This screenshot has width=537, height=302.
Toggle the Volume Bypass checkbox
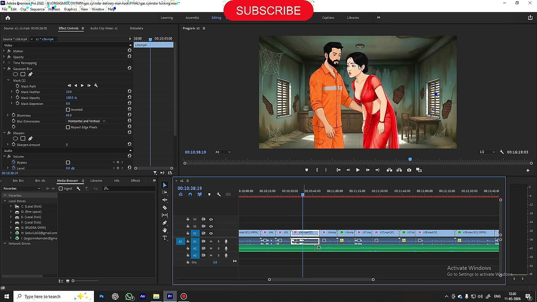pyautogui.click(x=68, y=162)
